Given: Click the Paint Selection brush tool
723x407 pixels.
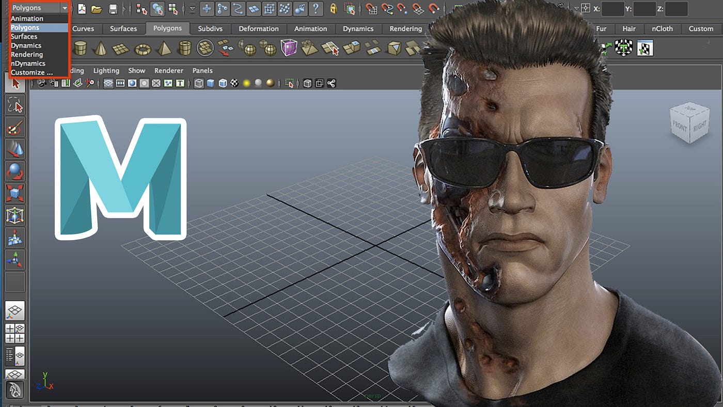Looking at the screenshot, I should pyautogui.click(x=15, y=127).
